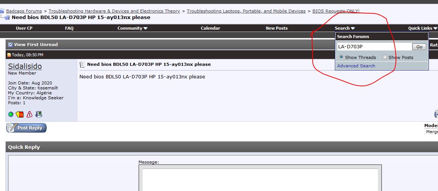Open the Quick Links dropdown
Image resolution: width=438 pixels, height=191 pixels.
tap(422, 28)
